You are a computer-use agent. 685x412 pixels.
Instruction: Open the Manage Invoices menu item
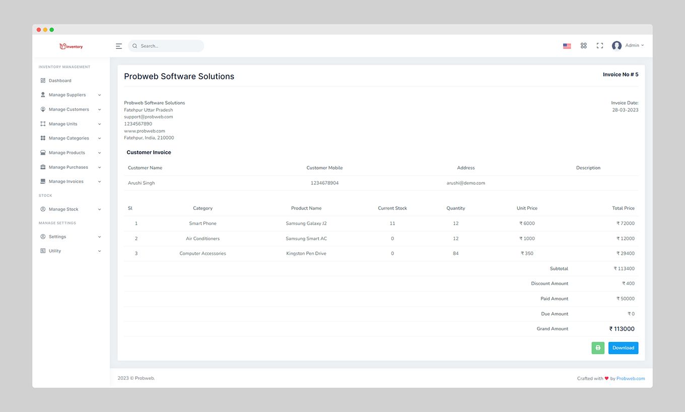(66, 181)
